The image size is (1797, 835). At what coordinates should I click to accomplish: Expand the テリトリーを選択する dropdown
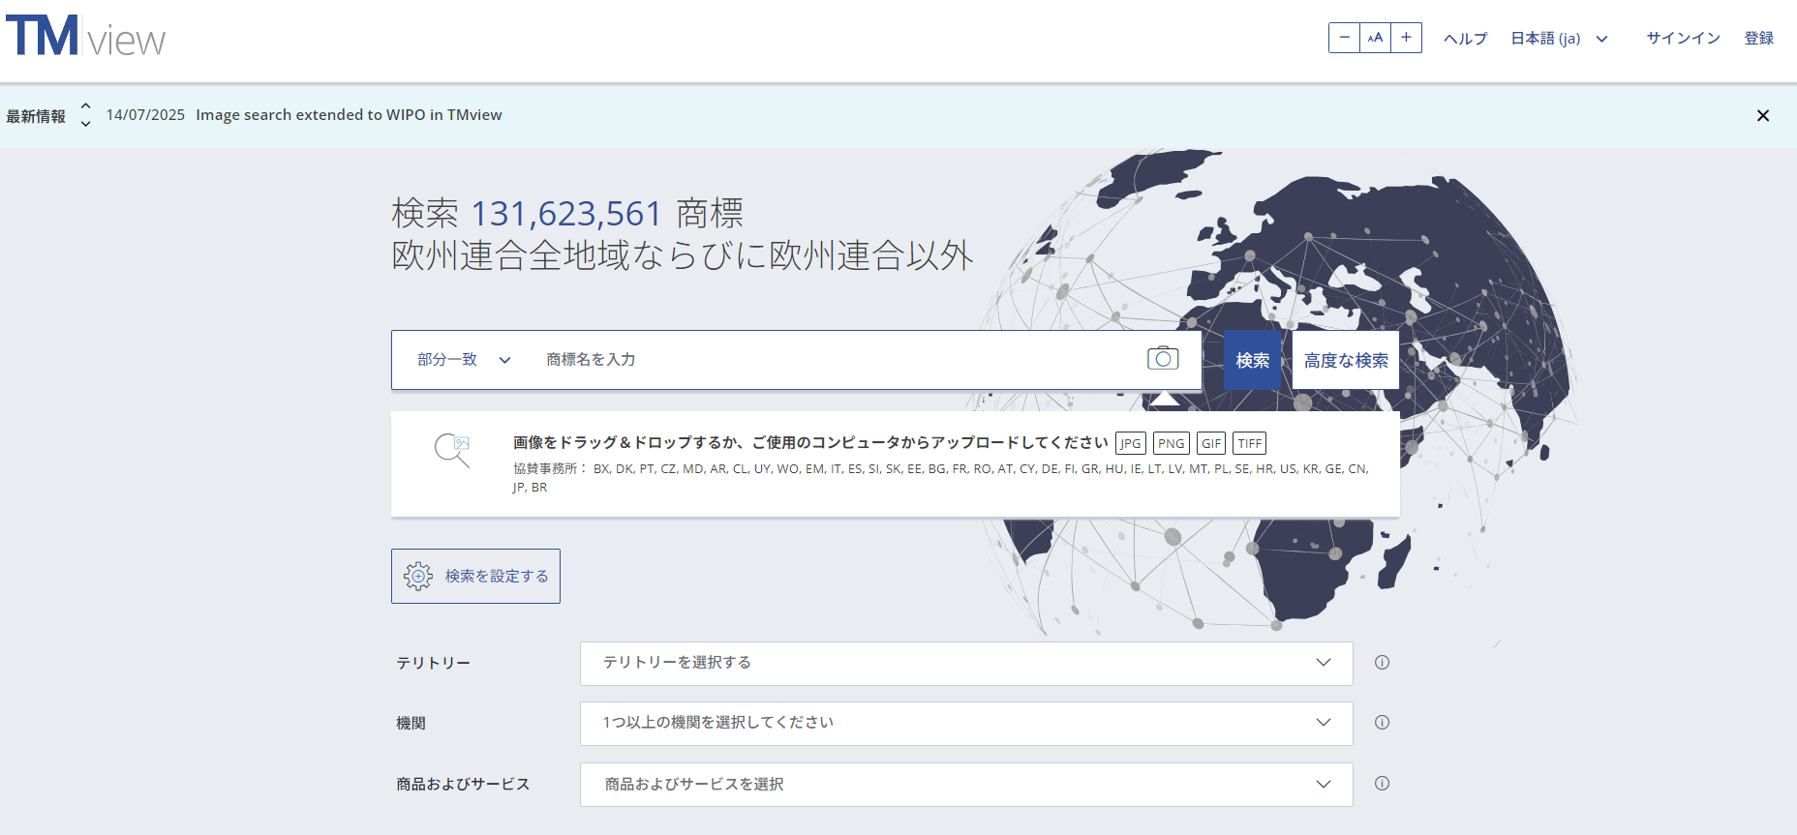coord(966,663)
